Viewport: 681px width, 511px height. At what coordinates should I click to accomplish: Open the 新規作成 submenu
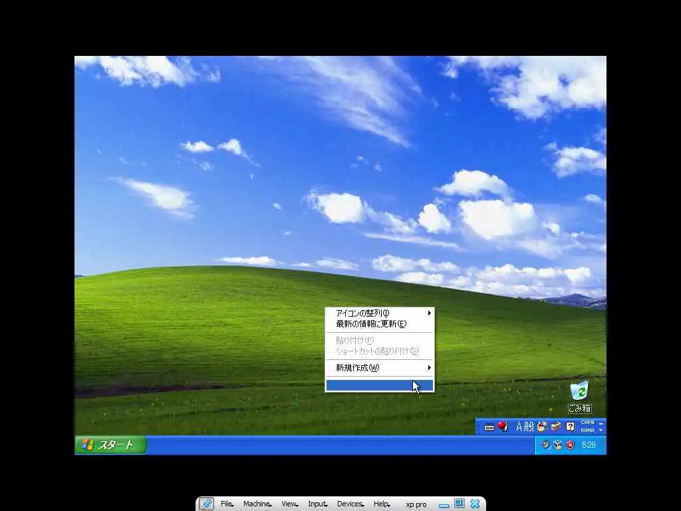(x=379, y=367)
